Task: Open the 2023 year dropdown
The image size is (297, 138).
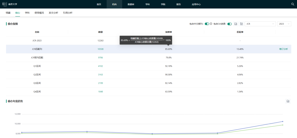Action: (284, 24)
